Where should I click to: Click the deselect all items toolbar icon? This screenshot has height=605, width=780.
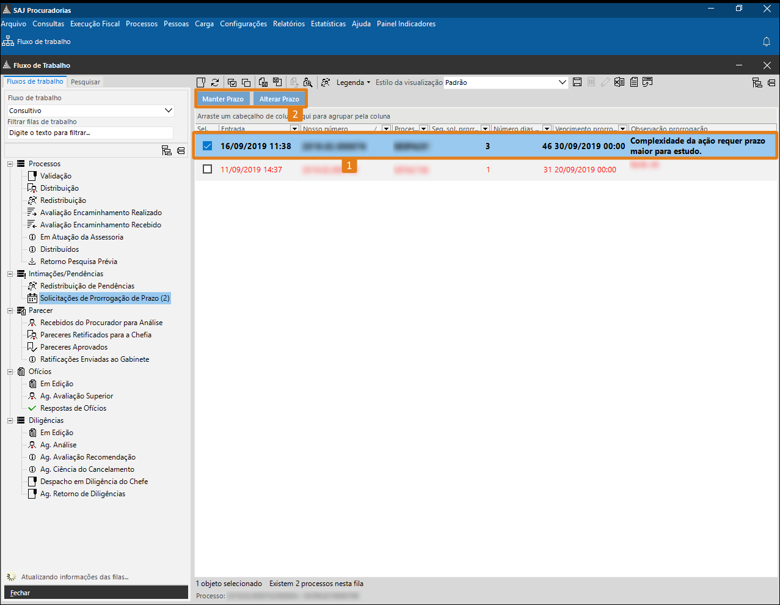(246, 82)
